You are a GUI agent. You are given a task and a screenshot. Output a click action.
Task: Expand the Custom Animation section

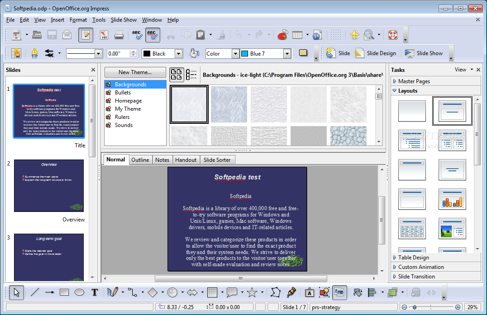click(x=436, y=267)
